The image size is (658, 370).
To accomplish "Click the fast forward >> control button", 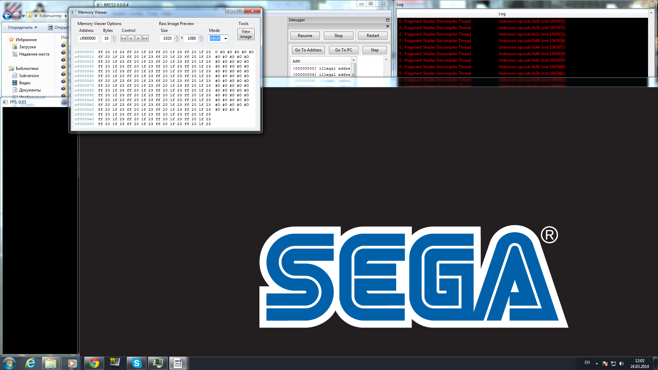I will (x=145, y=38).
